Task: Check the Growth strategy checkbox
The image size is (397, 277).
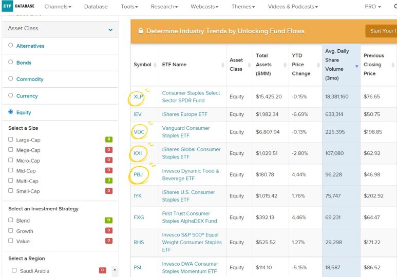Action: click(11, 230)
